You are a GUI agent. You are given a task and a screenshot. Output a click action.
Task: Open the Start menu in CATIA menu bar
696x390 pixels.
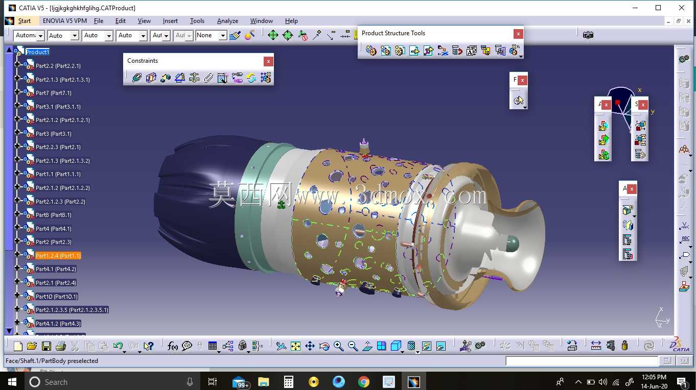point(24,21)
